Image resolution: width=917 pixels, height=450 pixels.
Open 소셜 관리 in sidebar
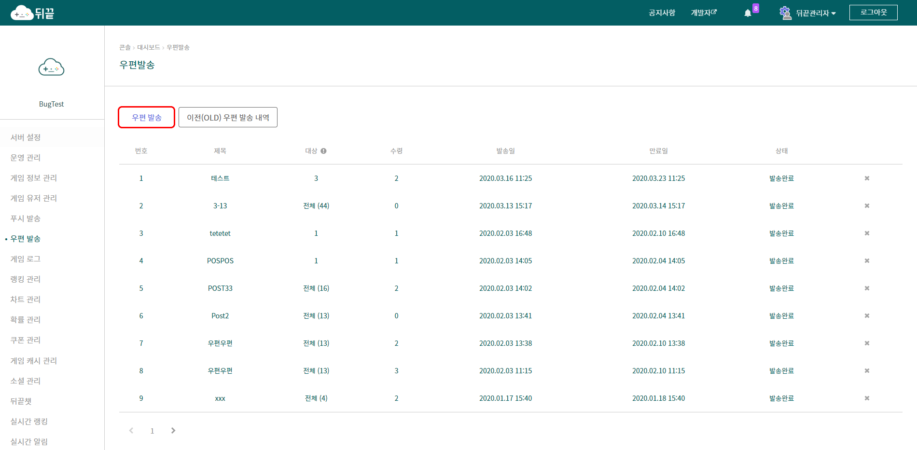click(x=26, y=381)
